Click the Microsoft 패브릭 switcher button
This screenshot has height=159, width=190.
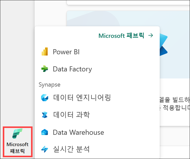(x=18, y=142)
